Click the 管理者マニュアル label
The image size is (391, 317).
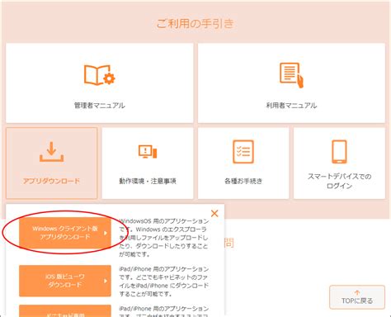(x=99, y=106)
